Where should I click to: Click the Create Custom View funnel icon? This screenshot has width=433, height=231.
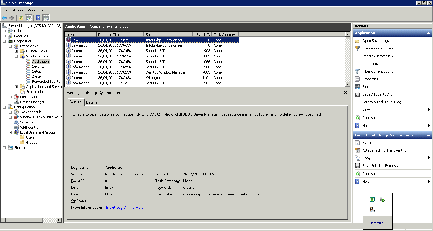357,48
